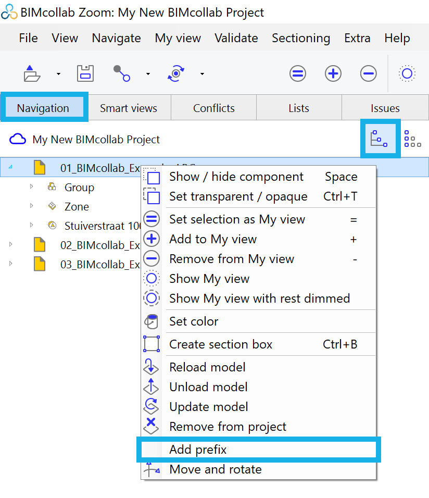The height and width of the screenshot is (498, 429).
Task: Open the dropdown arrow next to orbit tool
Action: tap(202, 74)
